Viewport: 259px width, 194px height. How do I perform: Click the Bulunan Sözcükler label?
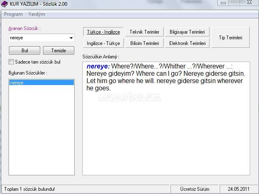(x=28, y=73)
